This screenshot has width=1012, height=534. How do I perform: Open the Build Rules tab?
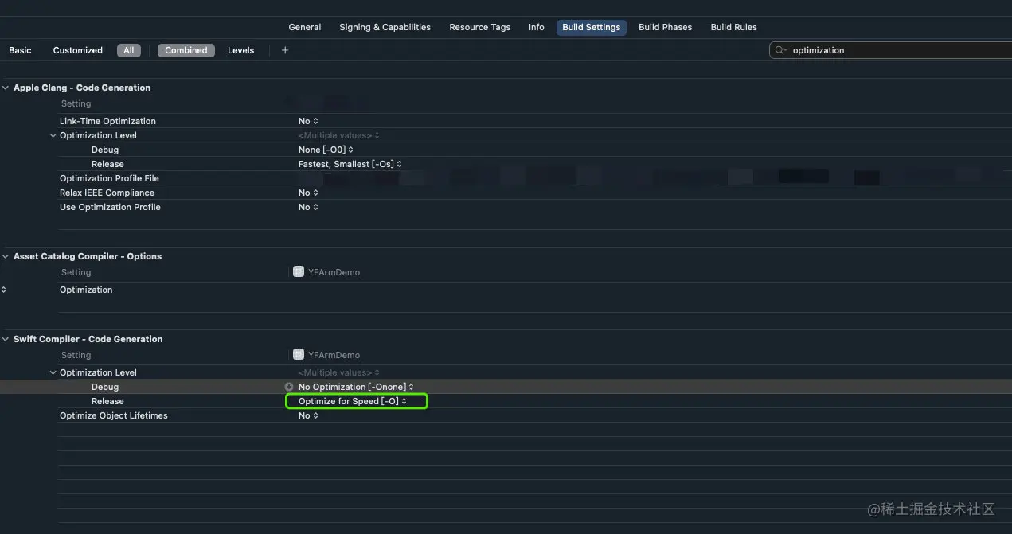point(733,27)
